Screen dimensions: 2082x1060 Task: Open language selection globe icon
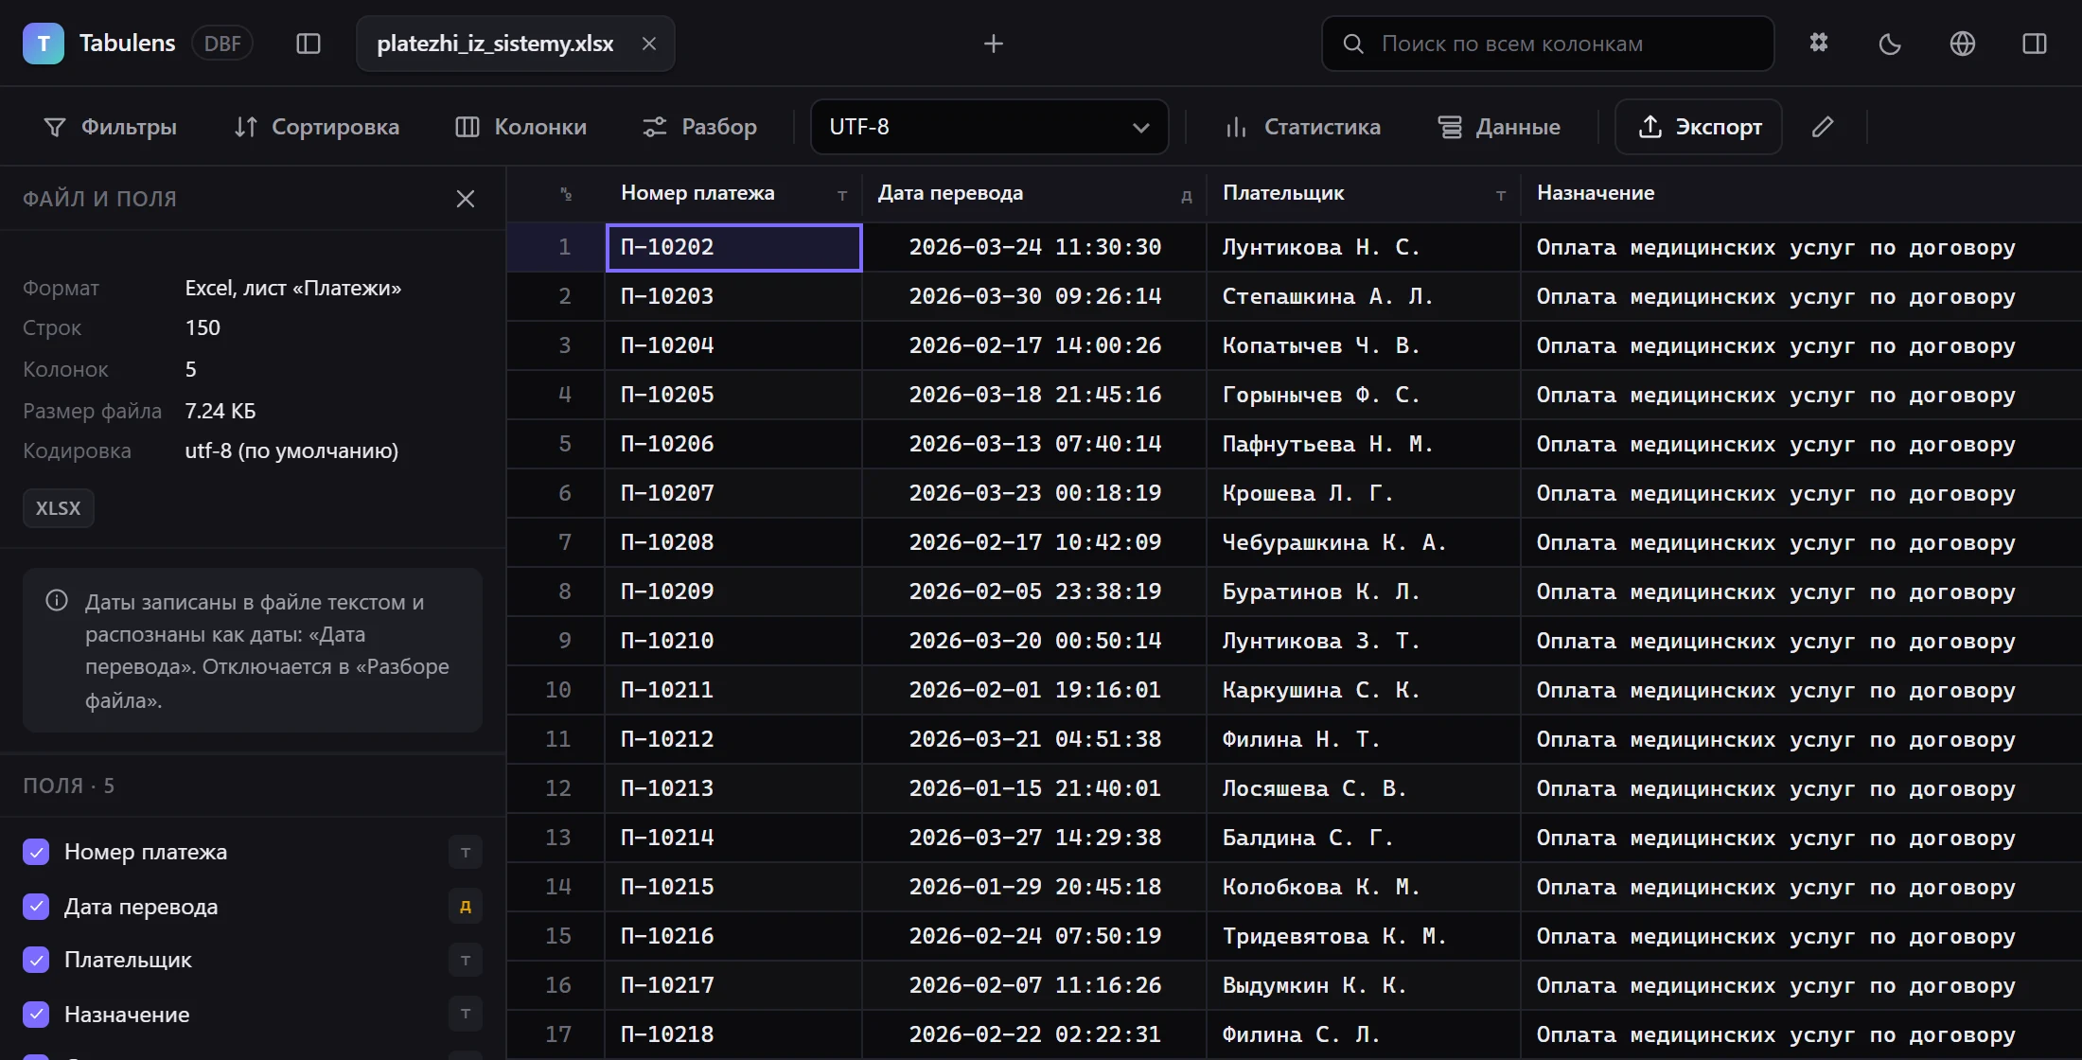tap(1963, 44)
